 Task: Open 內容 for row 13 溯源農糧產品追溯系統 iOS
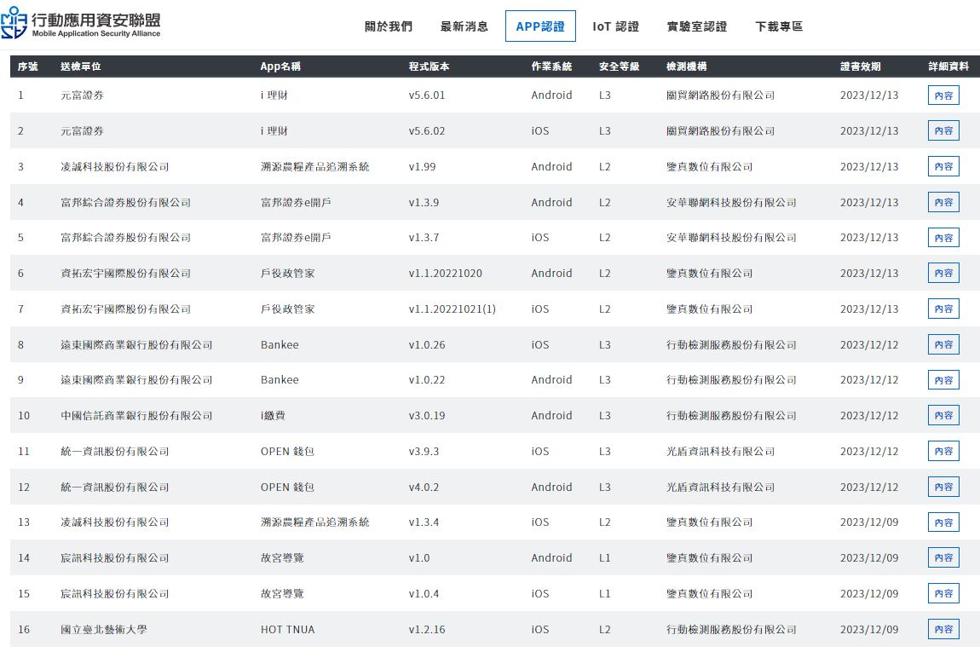pyautogui.click(x=943, y=522)
